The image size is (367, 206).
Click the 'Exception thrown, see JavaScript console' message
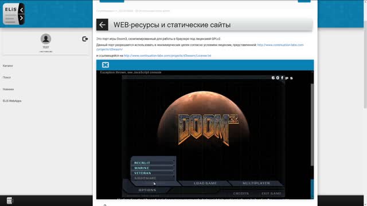pyautogui.click(x=131, y=73)
